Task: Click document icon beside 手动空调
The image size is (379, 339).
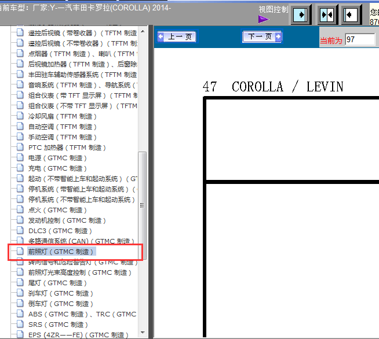Action: pos(20,137)
